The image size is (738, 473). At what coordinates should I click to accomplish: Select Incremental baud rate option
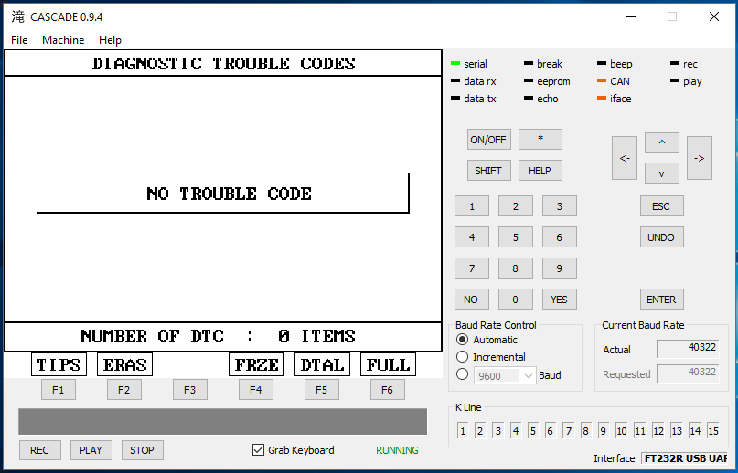click(463, 357)
